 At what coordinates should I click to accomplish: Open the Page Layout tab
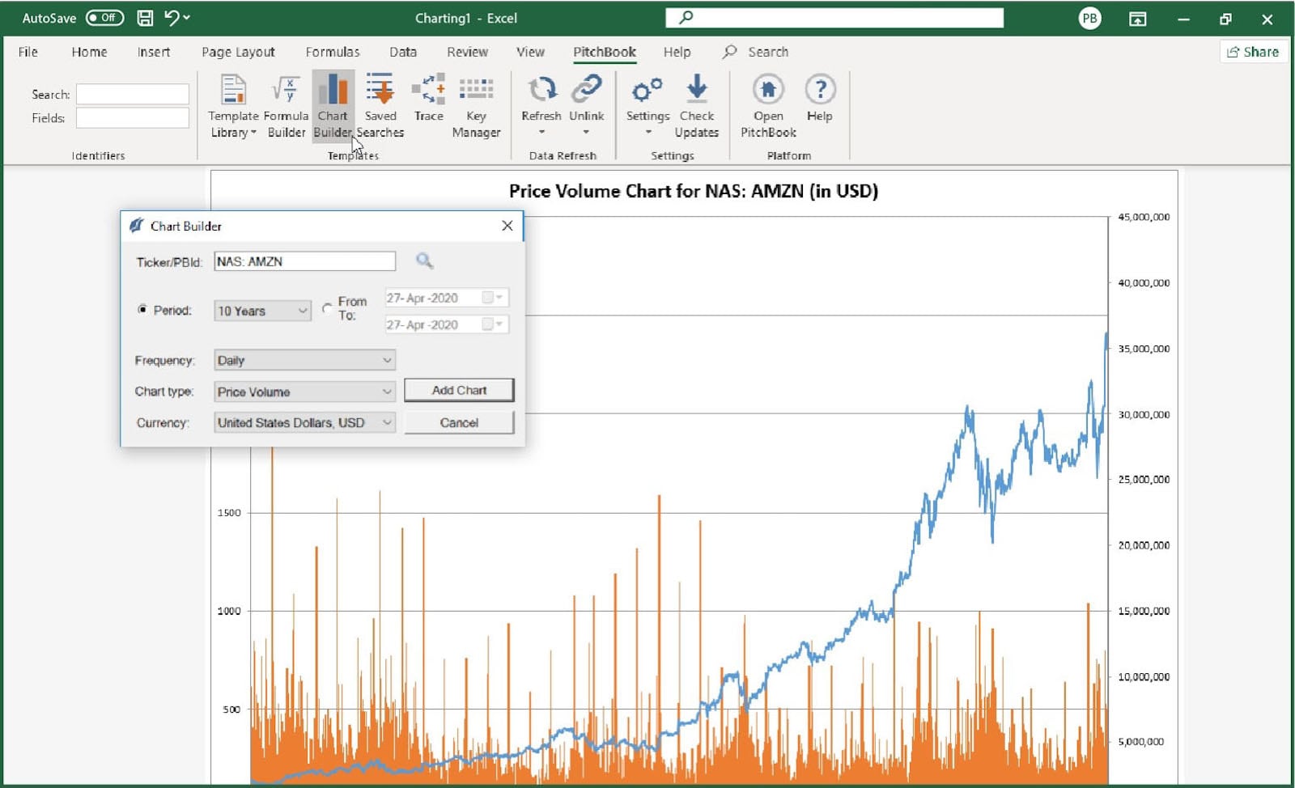click(x=238, y=52)
